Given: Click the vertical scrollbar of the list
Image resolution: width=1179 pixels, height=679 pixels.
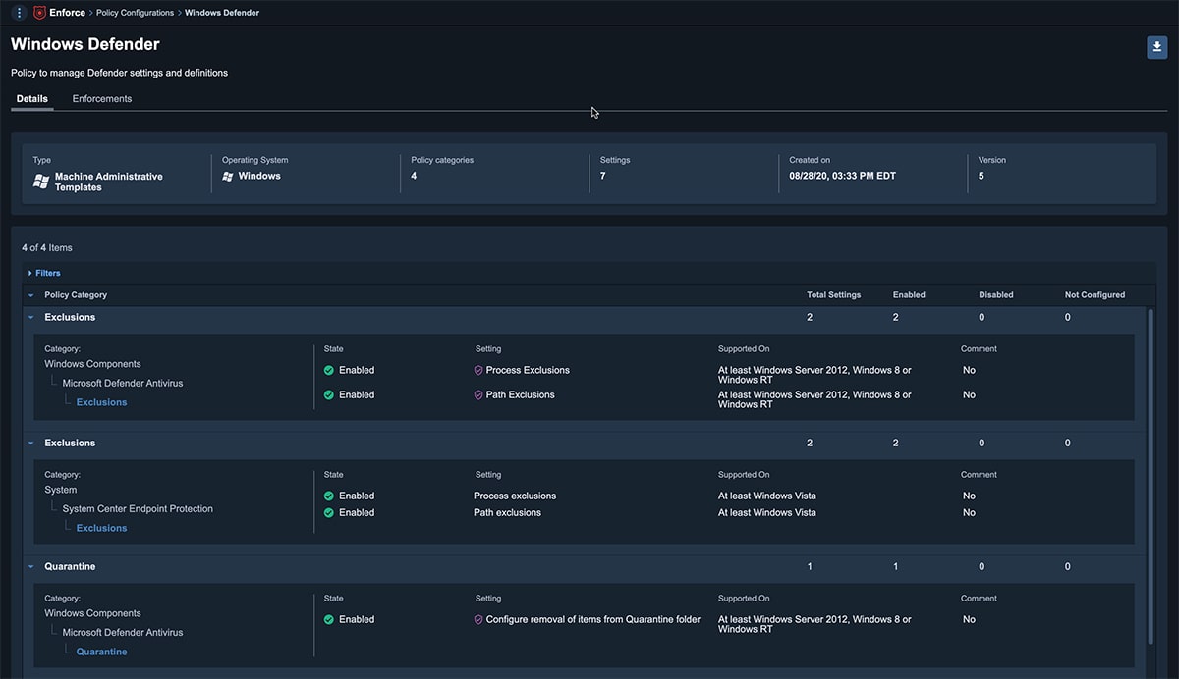Looking at the screenshot, I should coord(1151,491).
